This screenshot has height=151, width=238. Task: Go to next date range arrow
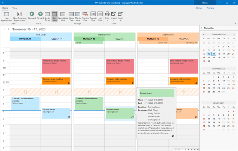(x=9, y=29)
